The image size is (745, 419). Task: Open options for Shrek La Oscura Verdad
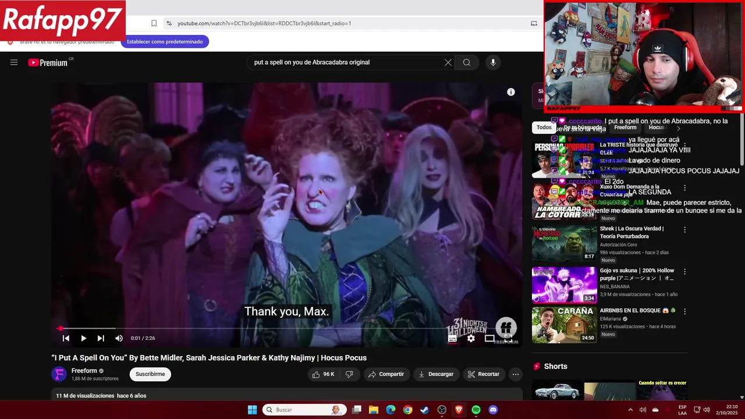(x=684, y=230)
